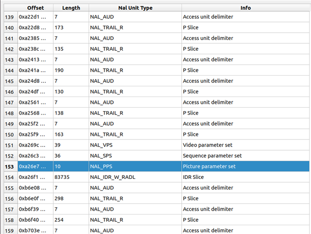Select the length value 190 in row 144

(x=71, y=70)
